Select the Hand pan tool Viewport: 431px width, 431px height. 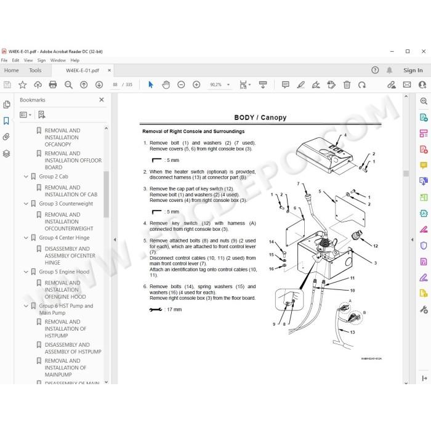[x=166, y=85]
